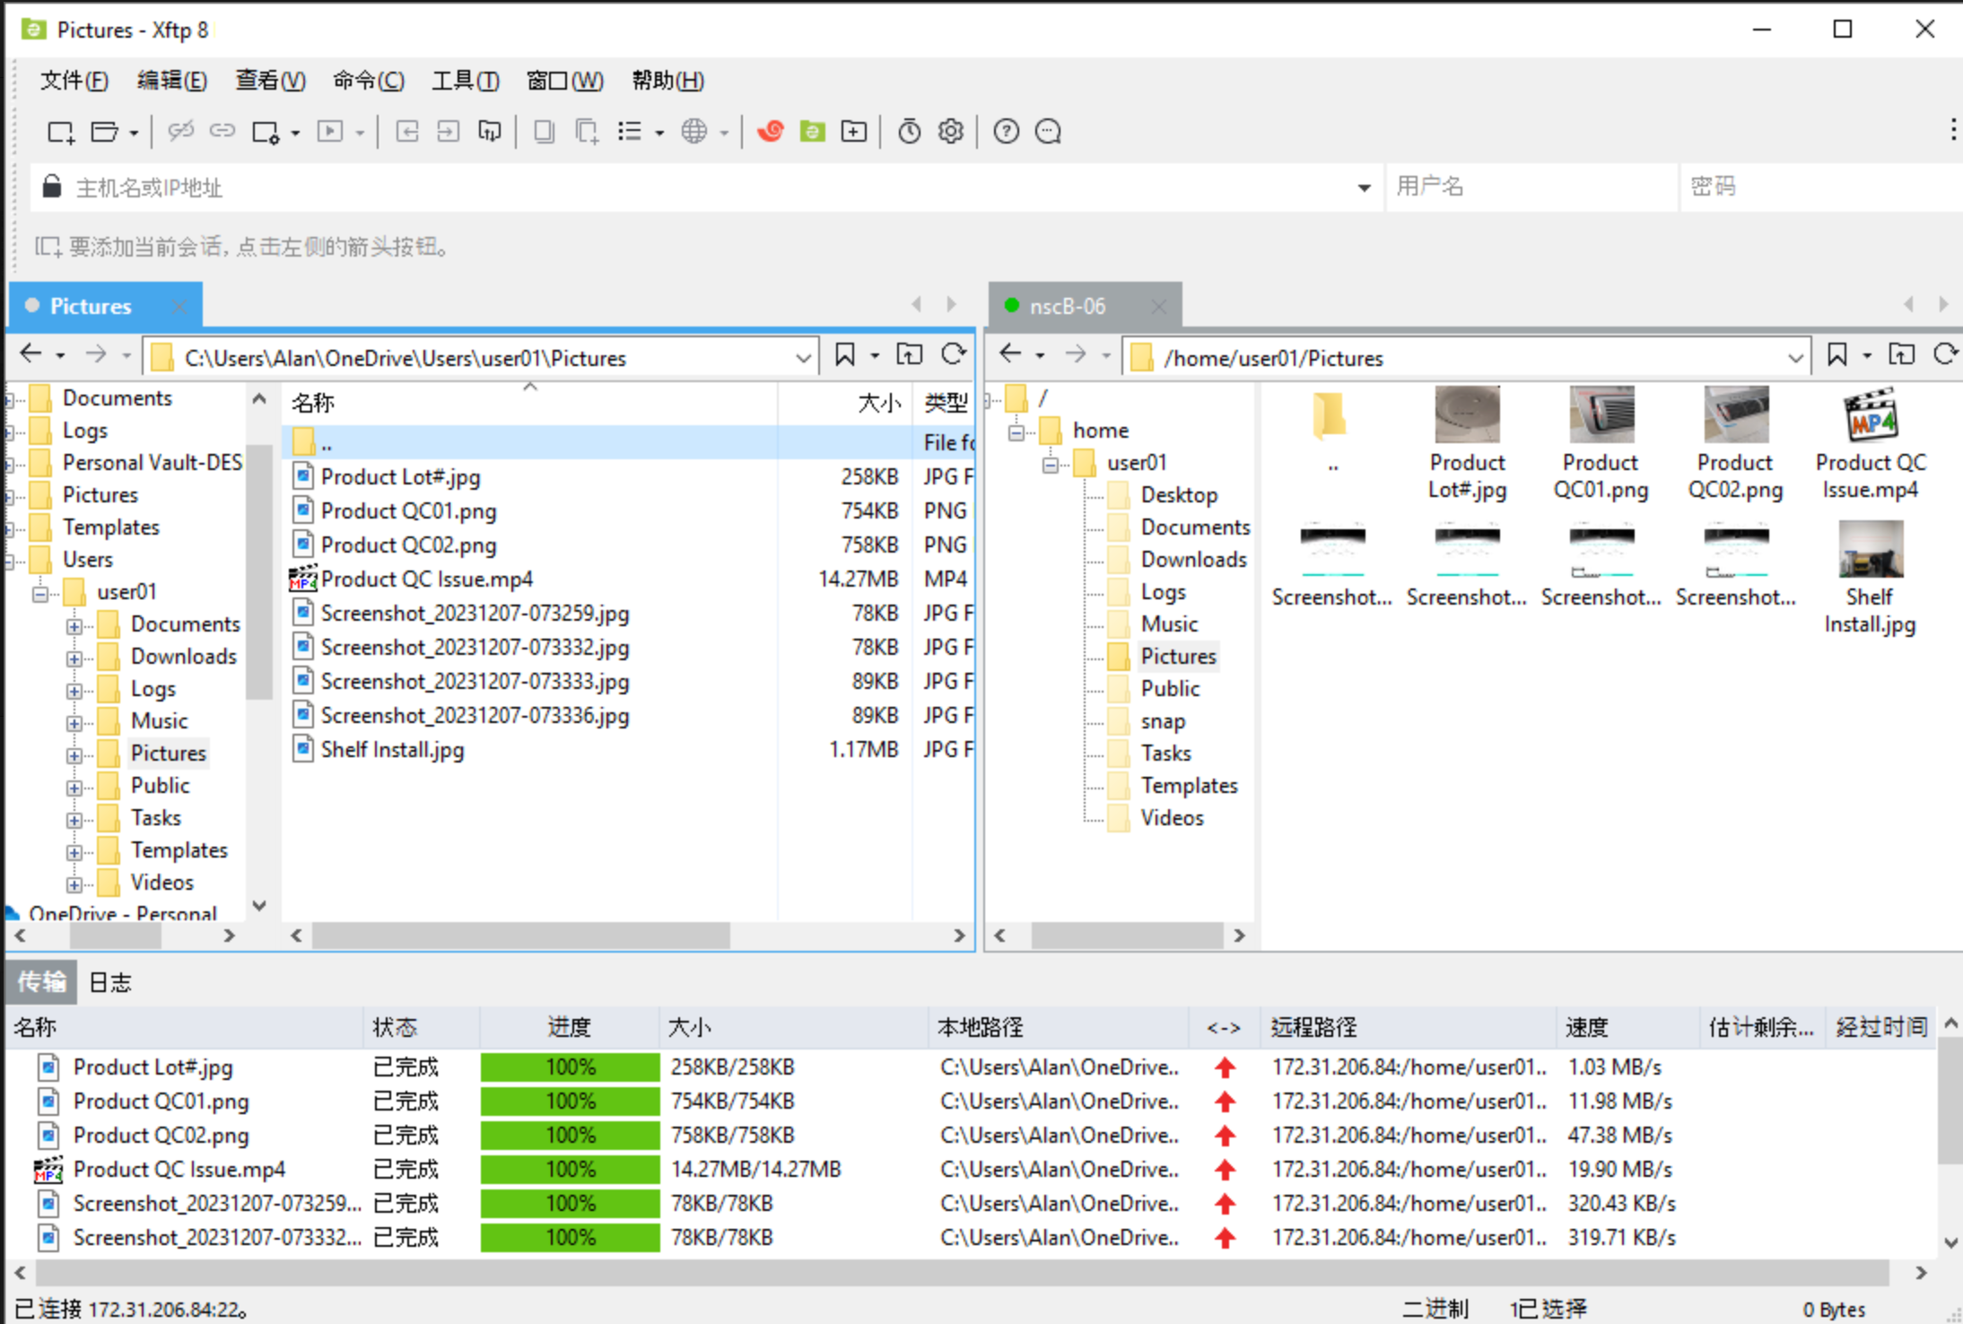Screen dimensions: 1963x1324
Task: Click progress bar of Product Lot#.jpg transfer
Action: (x=570, y=1067)
